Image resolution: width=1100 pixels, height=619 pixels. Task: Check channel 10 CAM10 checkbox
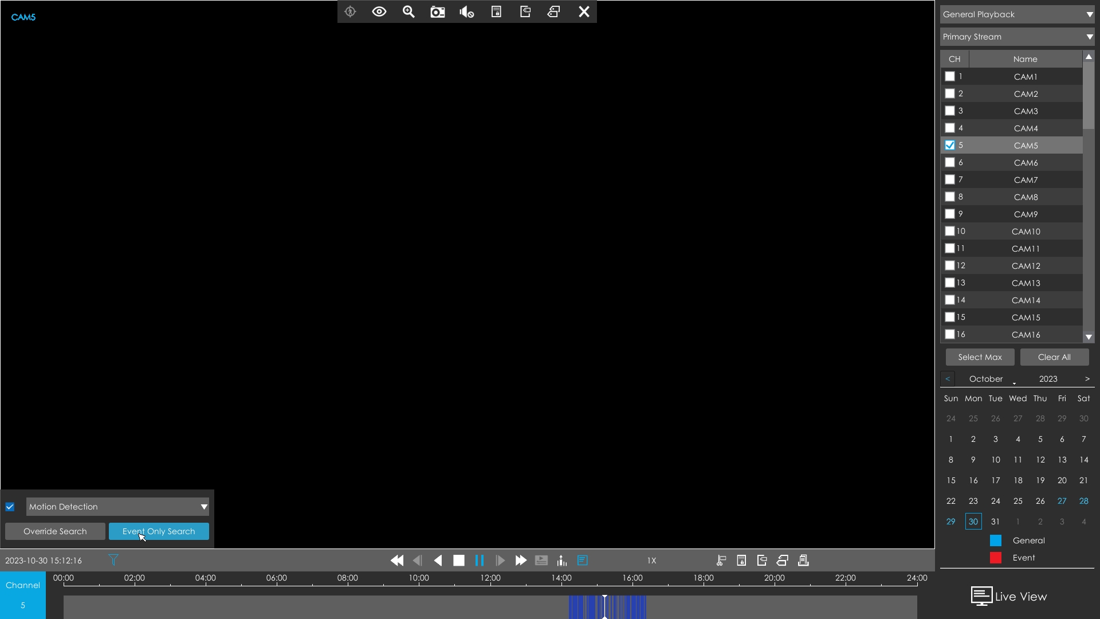[950, 231]
